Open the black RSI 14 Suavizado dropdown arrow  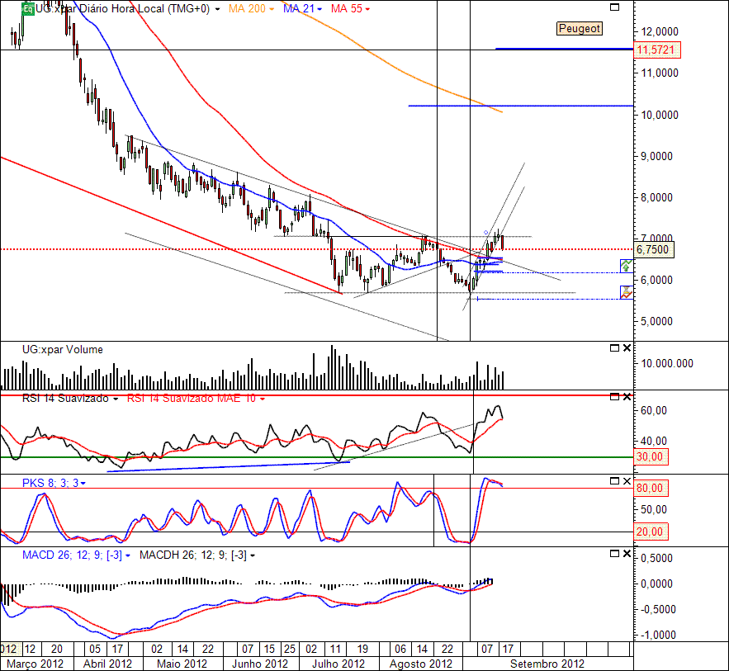coord(116,399)
